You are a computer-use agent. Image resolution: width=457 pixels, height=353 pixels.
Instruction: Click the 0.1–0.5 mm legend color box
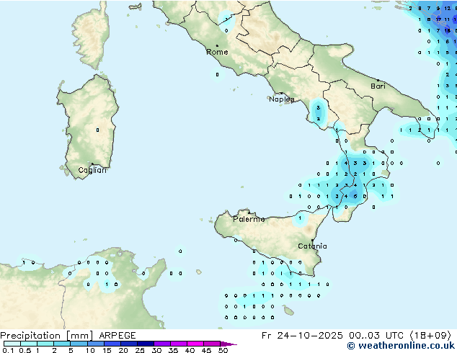coord(12,344)
